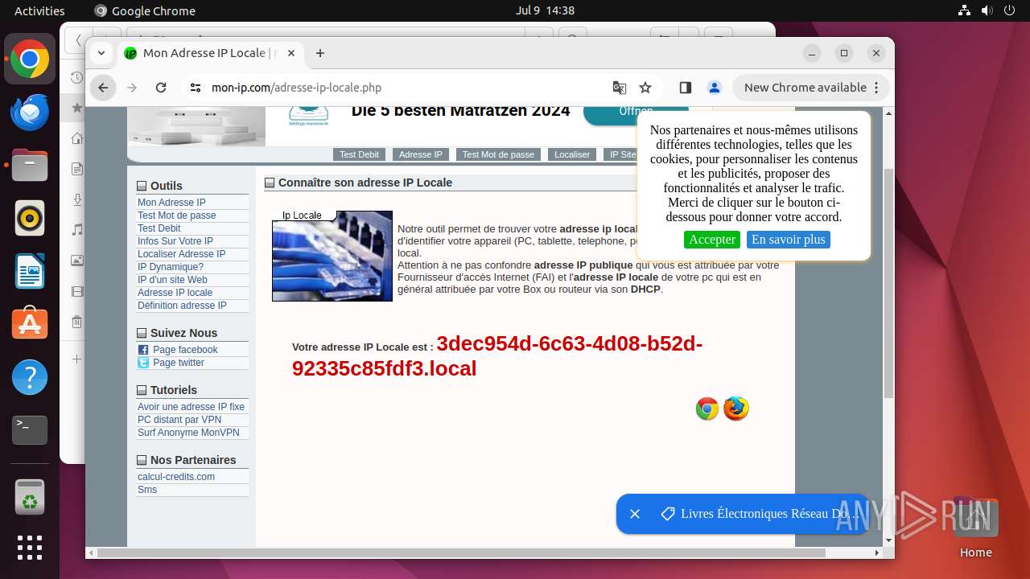Open Files manager from the dock

click(30, 166)
